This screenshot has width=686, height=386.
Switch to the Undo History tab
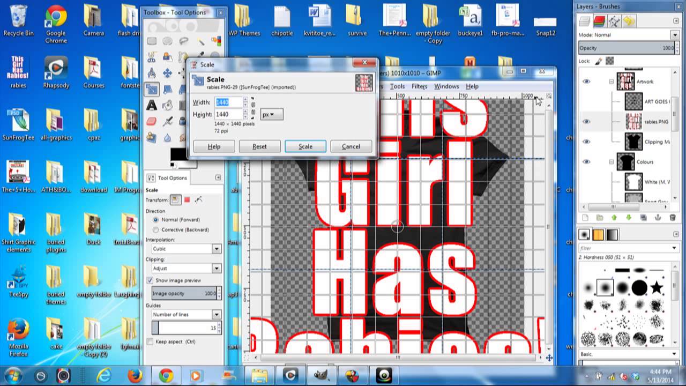pyautogui.click(x=629, y=21)
